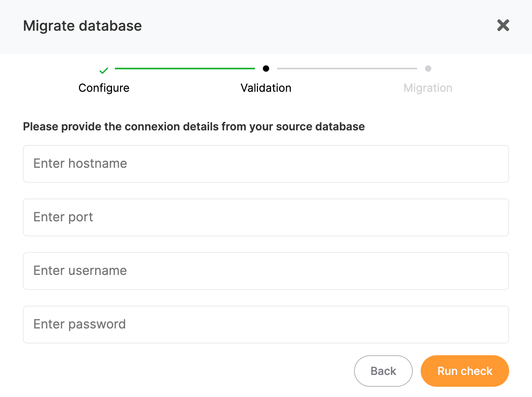Click the green completed progress line
Viewport: 532px width, 397px height.
coord(185,69)
